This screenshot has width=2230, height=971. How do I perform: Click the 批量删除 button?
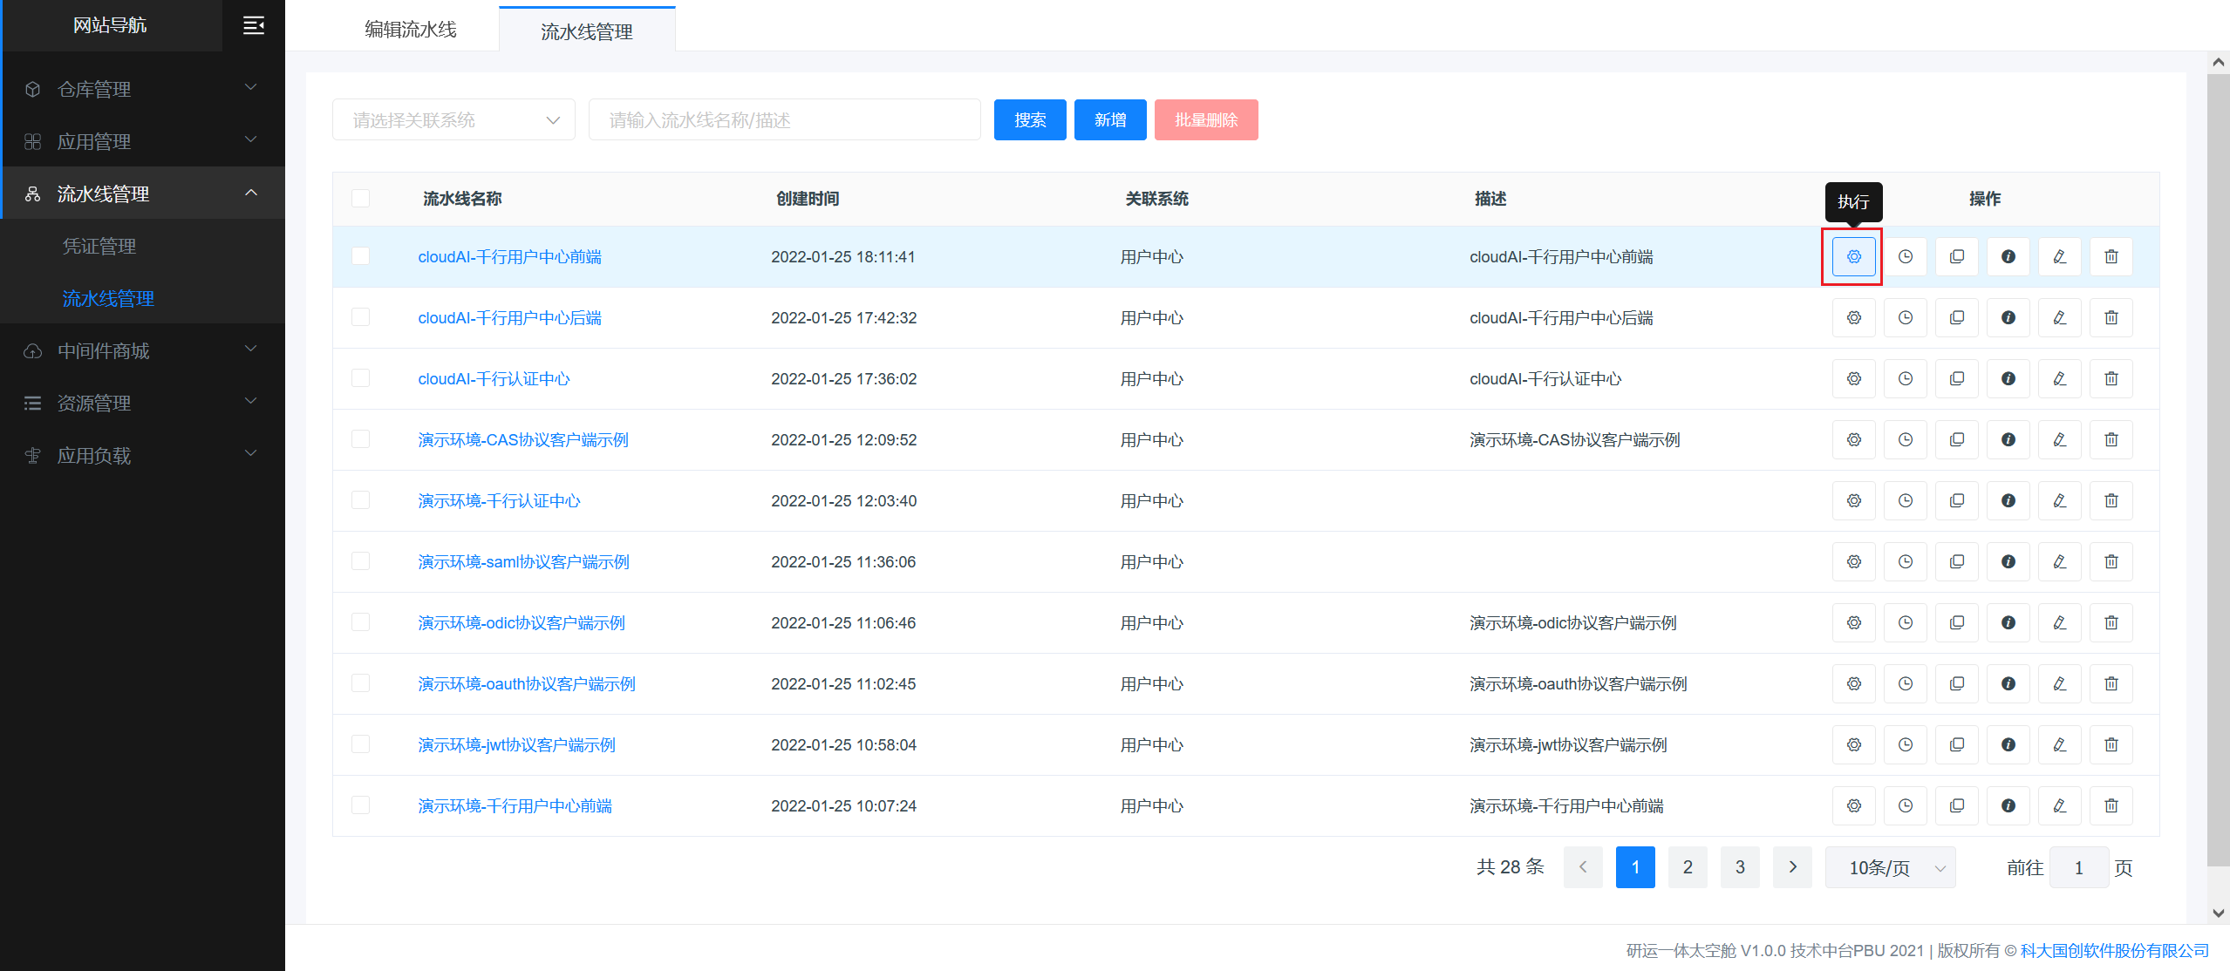1206,119
